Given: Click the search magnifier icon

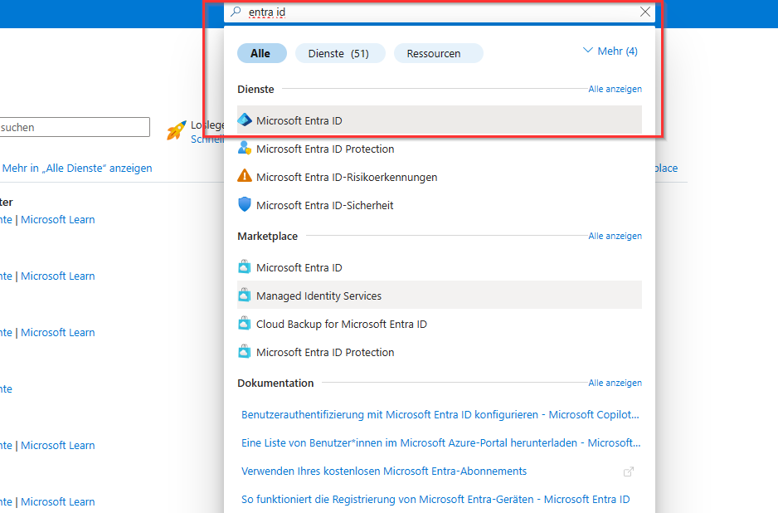Looking at the screenshot, I should 236,12.
